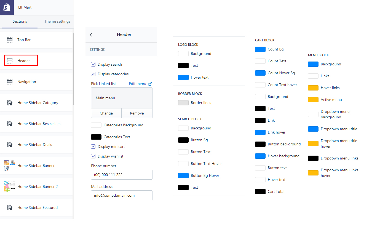The image size is (372, 229).
Task: Remove the Main menu linked list
Action: 137,113
